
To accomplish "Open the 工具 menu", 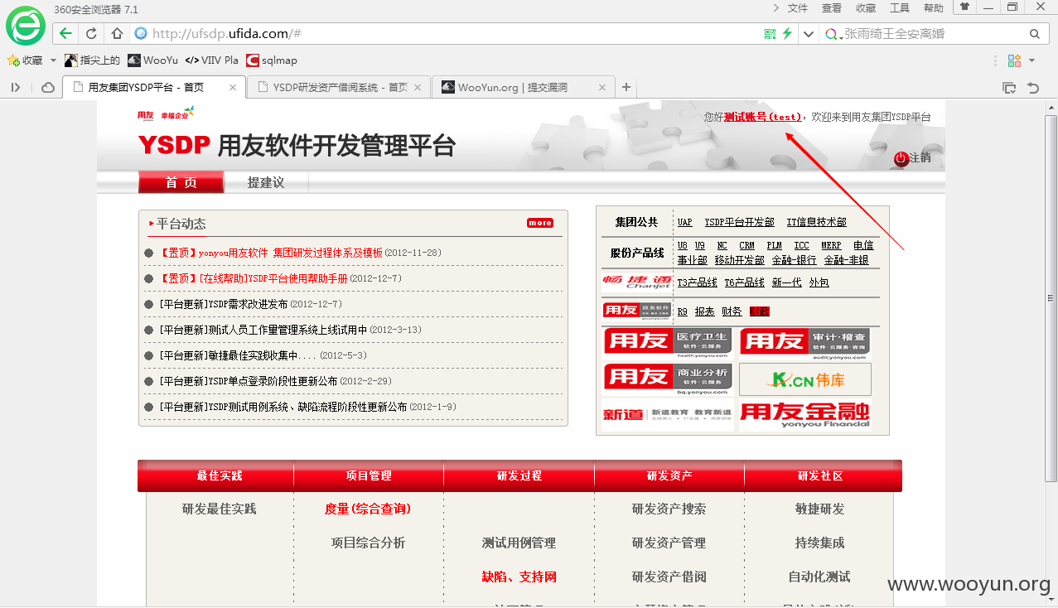I will tap(900, 7).
